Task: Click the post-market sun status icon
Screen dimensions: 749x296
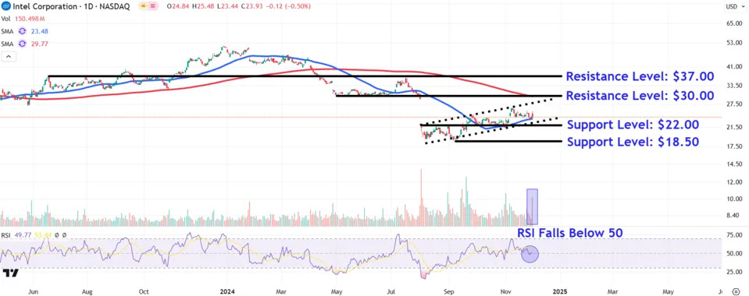Action: click(143, 7)
